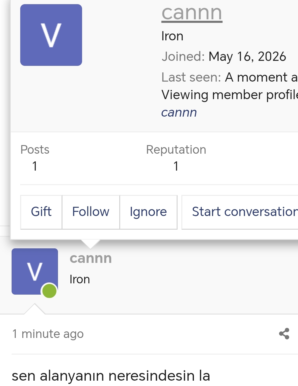The width and height of the screenshot is (298, 386).
Task: Click the bold cannn username above post
Action: pyautogui.click(x=91, y=258)
